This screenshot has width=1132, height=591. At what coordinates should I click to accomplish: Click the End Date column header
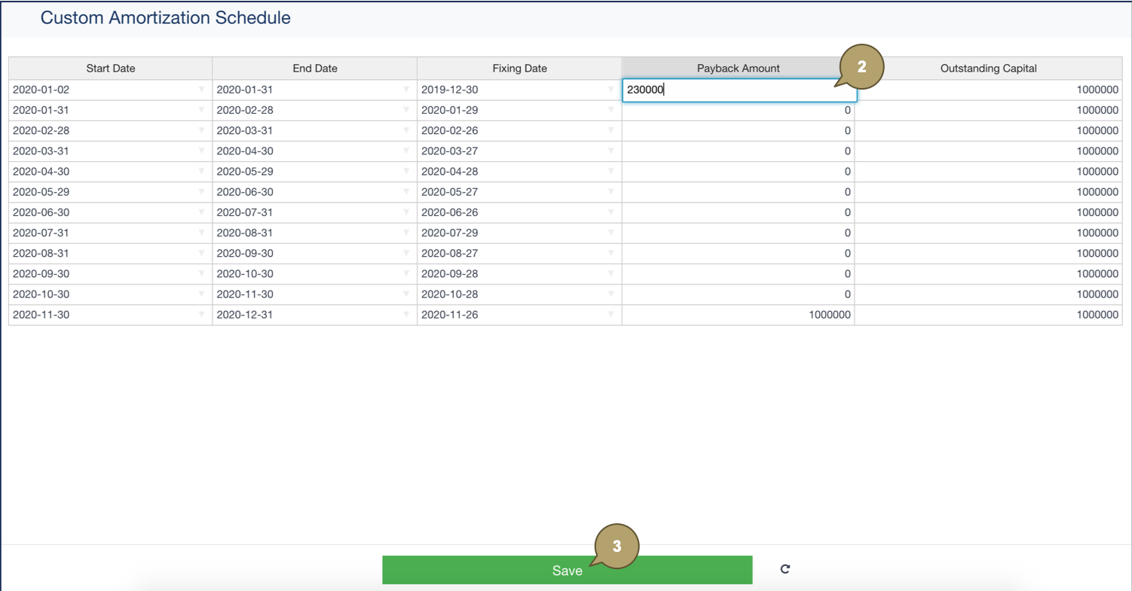[315, 69]
